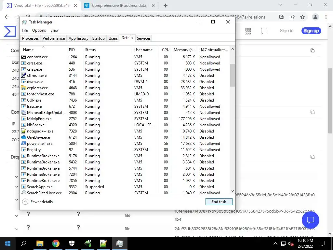Open Task Manager View menu
Viewport: 333px width, 250px height.
click(x=54, y=30)
